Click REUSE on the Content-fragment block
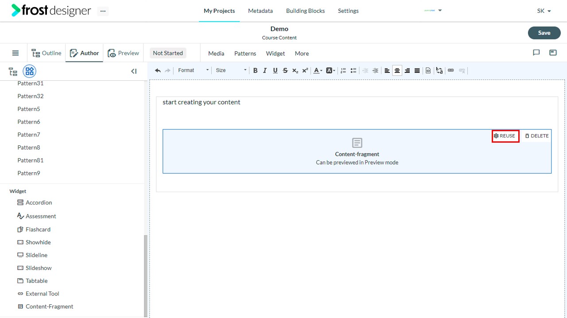The height and width of the screenshot is (318, 567). coord(505,136)
